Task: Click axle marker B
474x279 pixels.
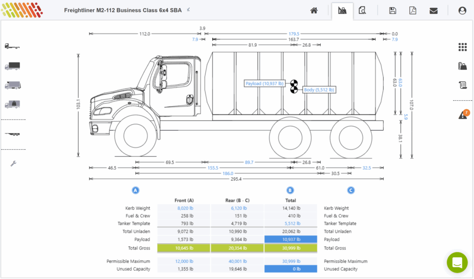Action: point(290,190)
